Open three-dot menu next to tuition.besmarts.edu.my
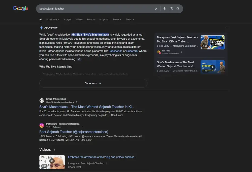Image resolution: width=252 pixels, height=172 pixels. pos(77,102)
